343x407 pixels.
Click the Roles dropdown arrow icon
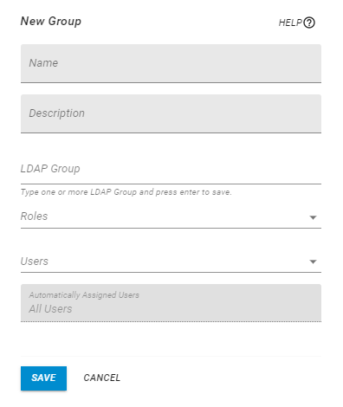pyautogui.click(x=313, y=217)
